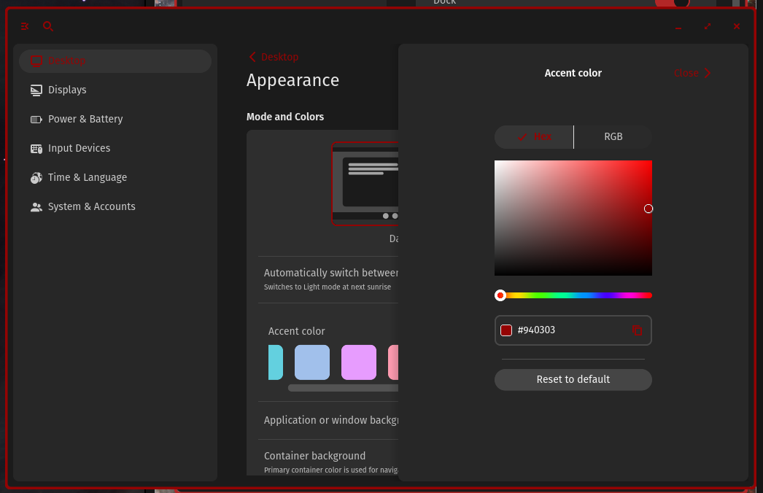Switch color input to Hex tab
Viewport: 763px width, 493px height.
pyautogui.click(x=534, y=137)
